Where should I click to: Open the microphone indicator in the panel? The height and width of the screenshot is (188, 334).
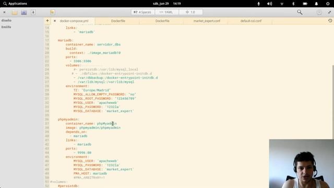[x=259, y=4]
